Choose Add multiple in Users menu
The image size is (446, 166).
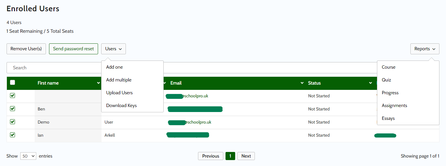(x=119, y=80)
